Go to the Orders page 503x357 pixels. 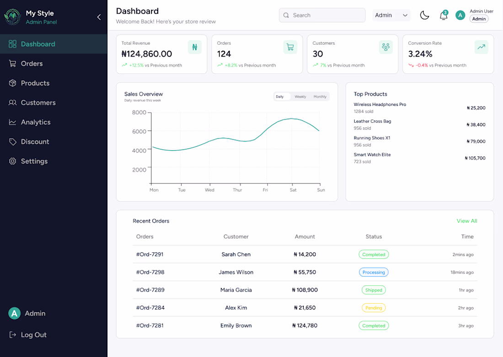coord(32,63)
